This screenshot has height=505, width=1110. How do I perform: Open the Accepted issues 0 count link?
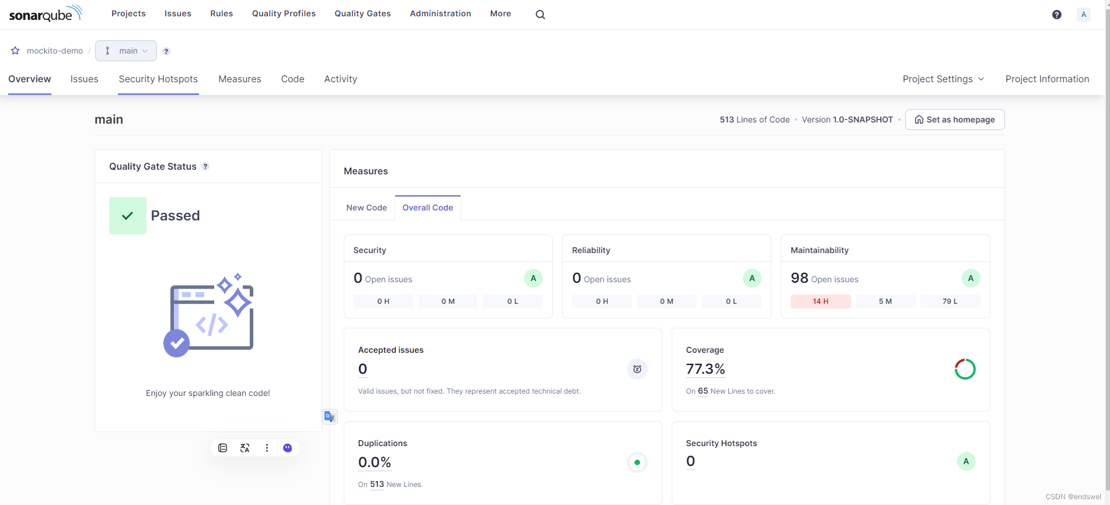[x=362, y=369]
